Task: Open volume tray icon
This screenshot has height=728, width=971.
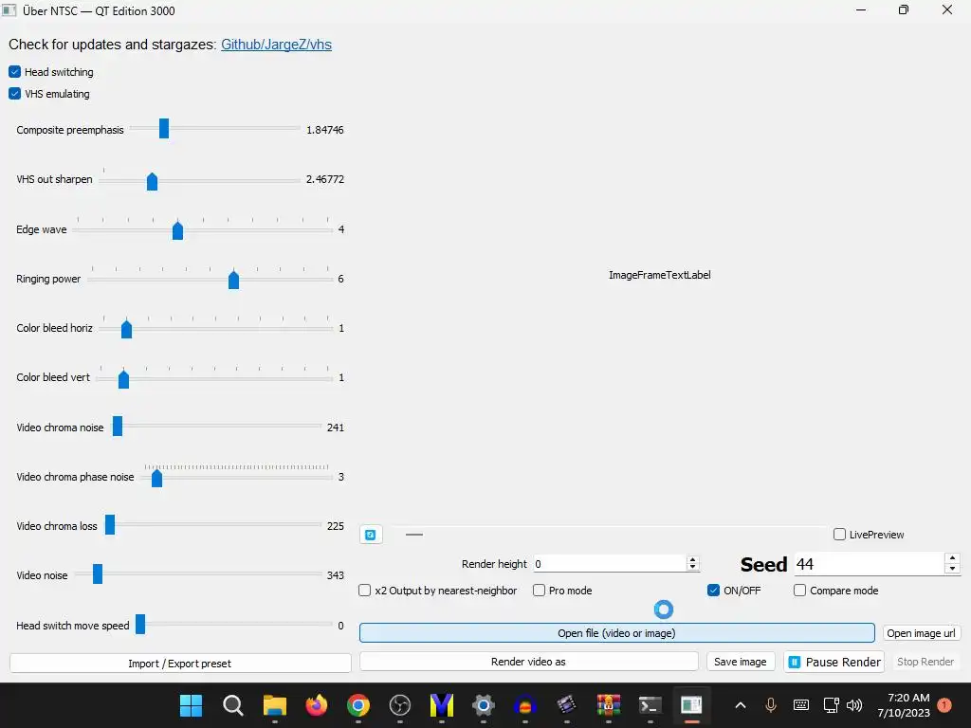Action: click(854, 705)
